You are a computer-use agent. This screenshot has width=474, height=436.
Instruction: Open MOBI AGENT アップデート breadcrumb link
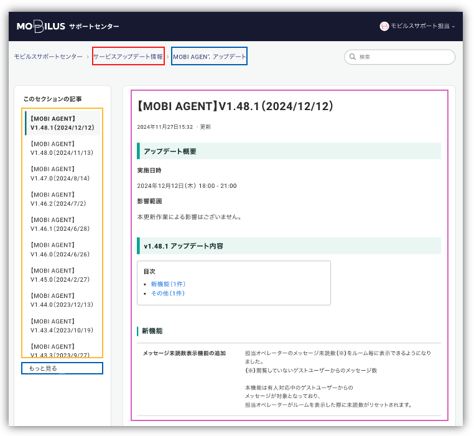(x=209, y=57)
